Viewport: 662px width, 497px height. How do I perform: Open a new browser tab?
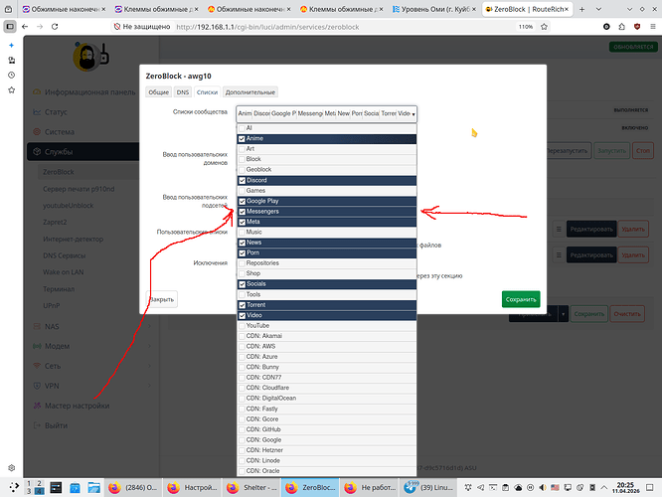(x=581, y=9)
